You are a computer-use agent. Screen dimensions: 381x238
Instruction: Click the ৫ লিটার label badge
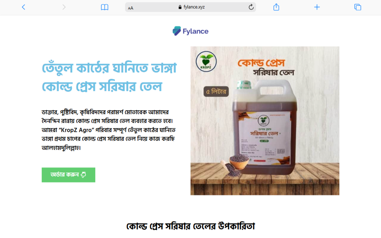216,92
